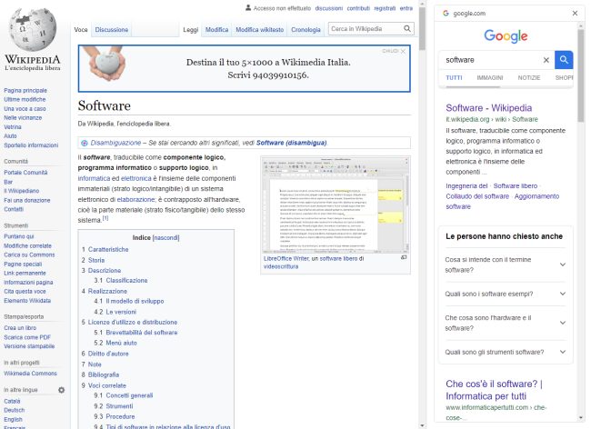Open 'Che cos'è il software?' result
591x429 pixels.
point(494,390)
